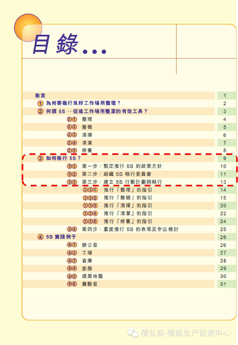The height and width of the screenshot is (345, 238).
Task: Open 第一步：製定推行 5S 的政策方針
Action: (122, 166)
